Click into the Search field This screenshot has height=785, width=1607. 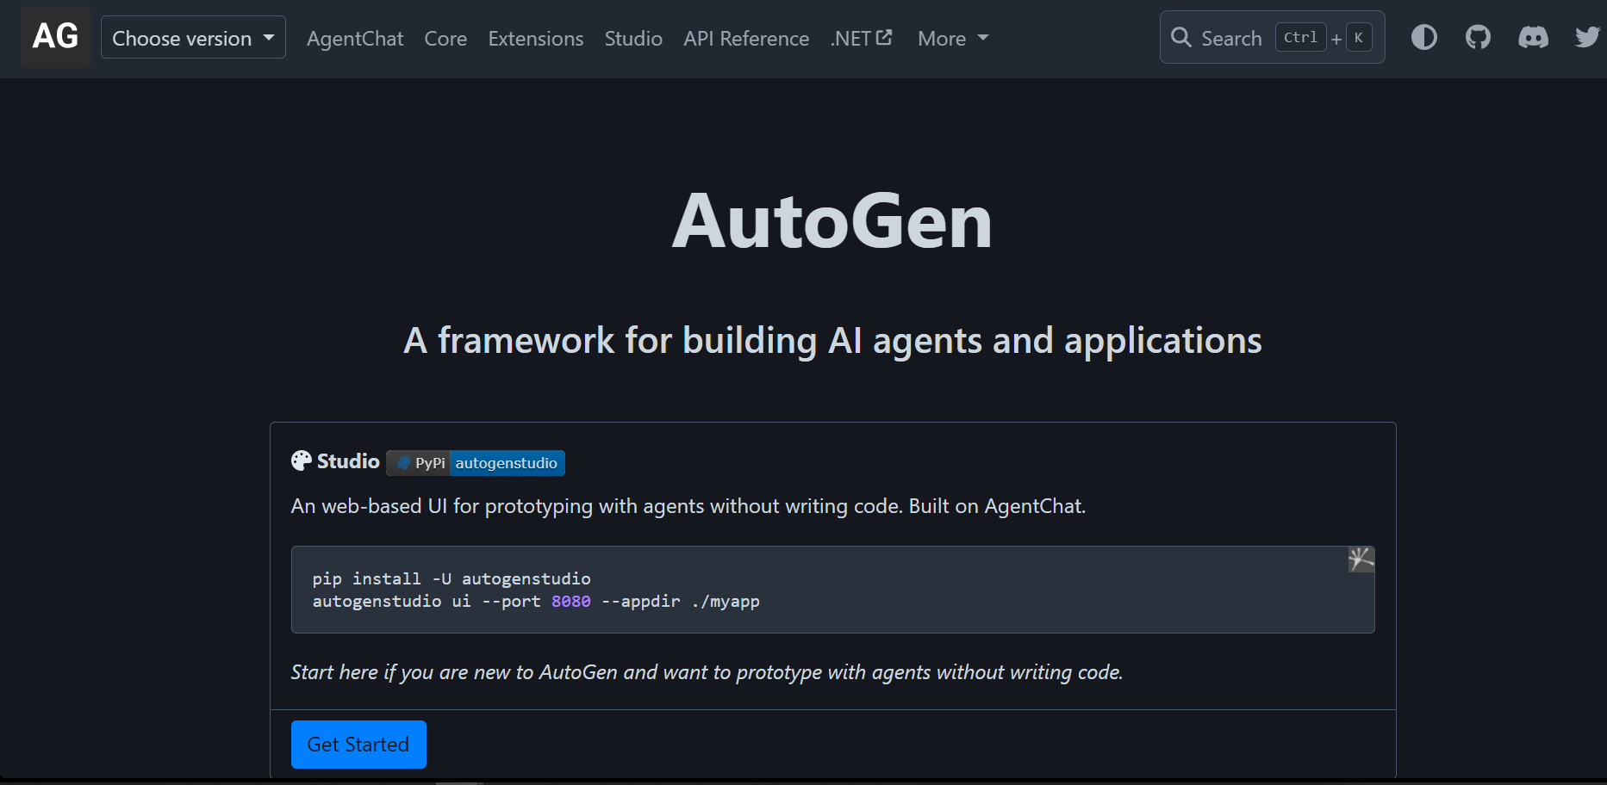[1231, 39]
